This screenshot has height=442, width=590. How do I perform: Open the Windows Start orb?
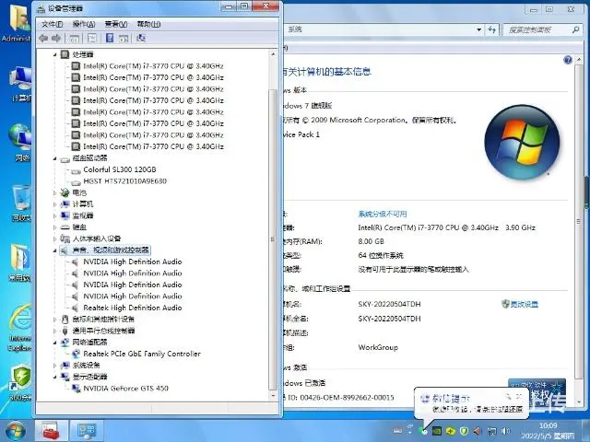(16, 430)
